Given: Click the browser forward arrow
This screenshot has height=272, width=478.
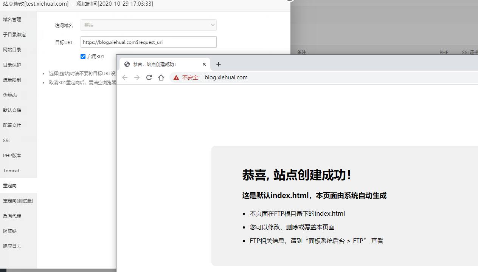Looking at the screenshot, I should point(137,77).
